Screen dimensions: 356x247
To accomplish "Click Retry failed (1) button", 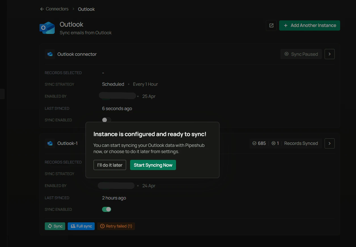I will tap(116, 226).
